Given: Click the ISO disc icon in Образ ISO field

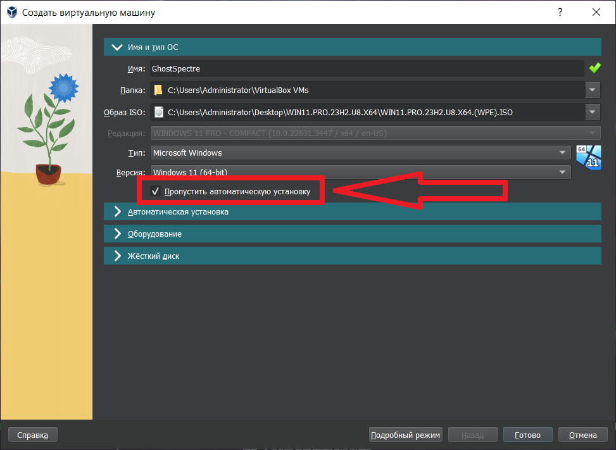Looking at the screenshot, I should tap(159, 112).
